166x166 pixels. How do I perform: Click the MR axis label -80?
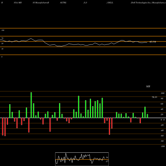click(162, 141)
